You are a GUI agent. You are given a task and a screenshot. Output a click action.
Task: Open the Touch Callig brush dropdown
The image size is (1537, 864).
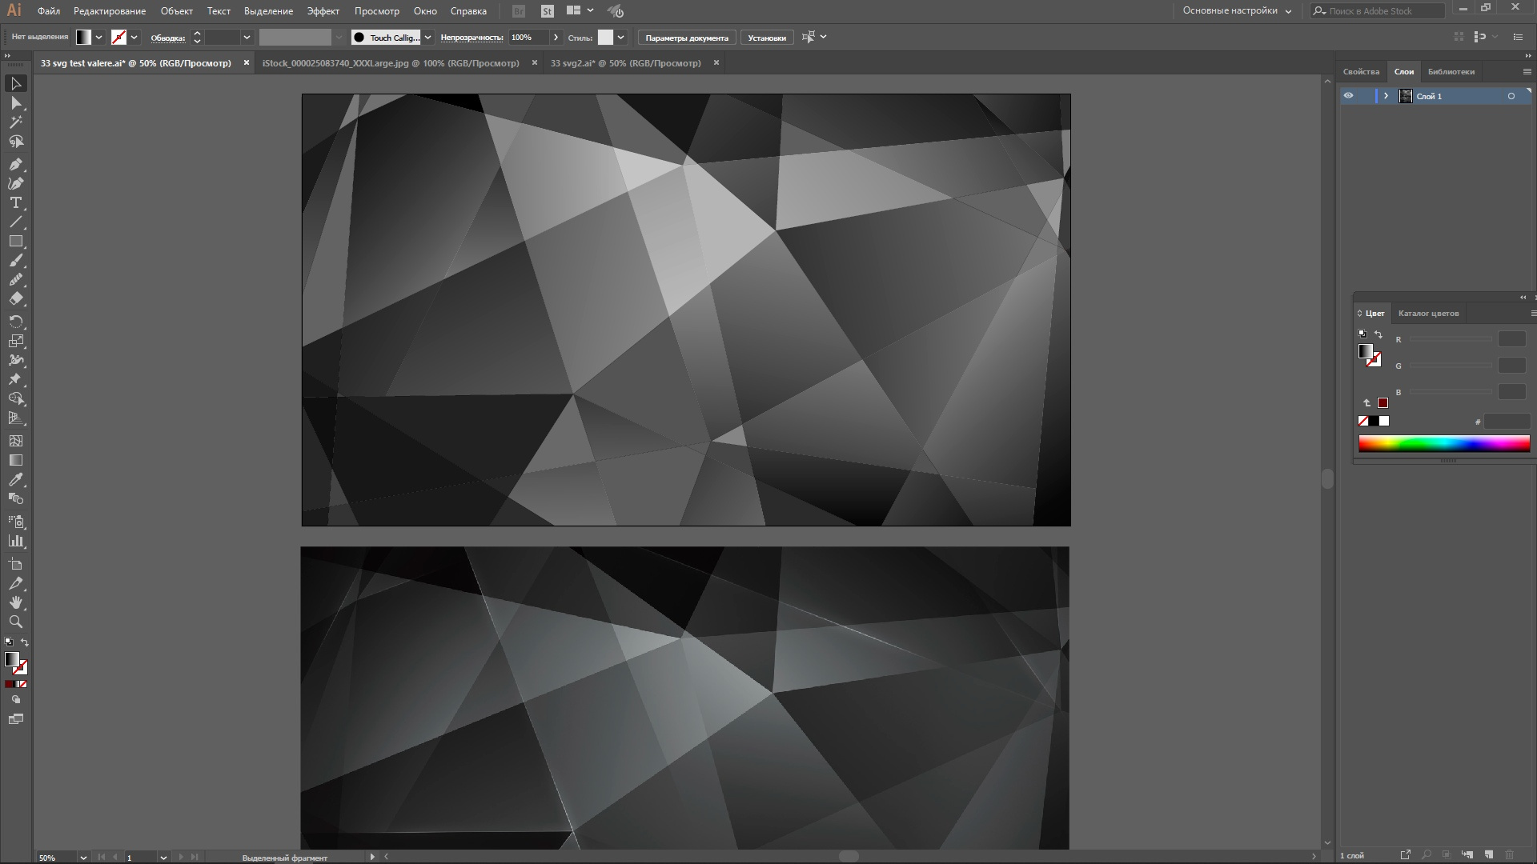tap(428, 38)
